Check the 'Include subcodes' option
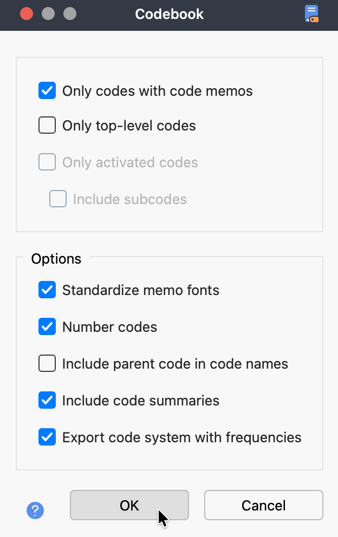Viewport: 338px width, 537px height. (58, 199)
